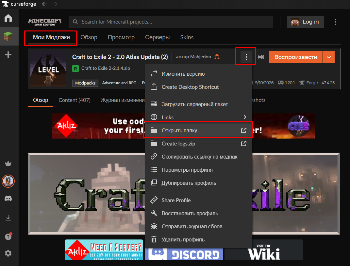Go to the CurseForge home icon

8,18
